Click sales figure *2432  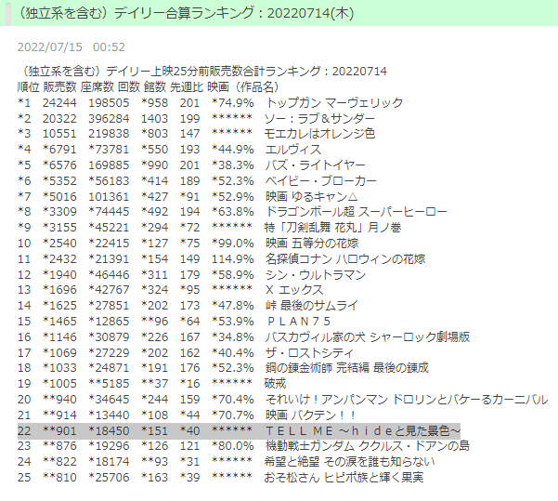(x=59, y=258)
